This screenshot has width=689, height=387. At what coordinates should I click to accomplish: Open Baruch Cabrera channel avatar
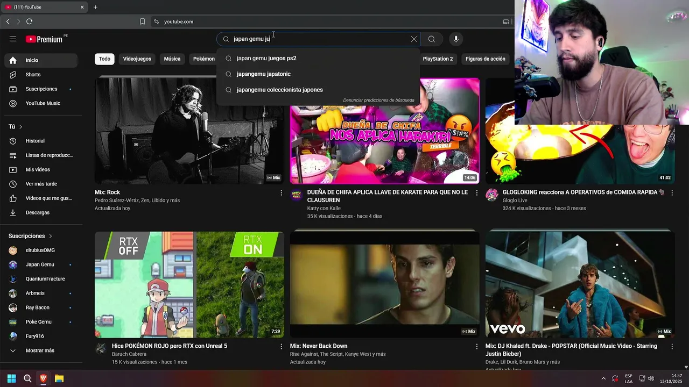101,348
